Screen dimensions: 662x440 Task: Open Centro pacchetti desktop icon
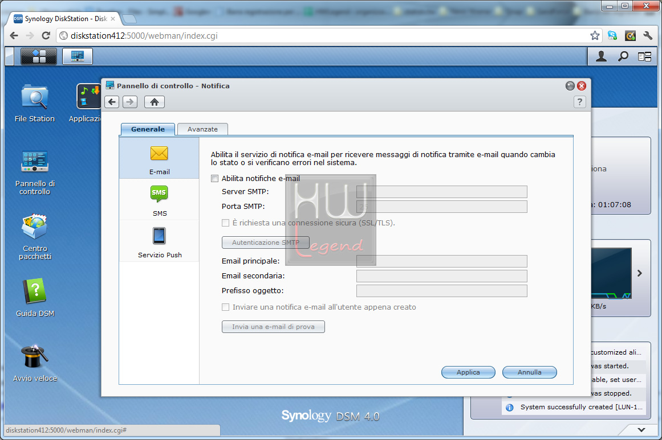[35, 238]
